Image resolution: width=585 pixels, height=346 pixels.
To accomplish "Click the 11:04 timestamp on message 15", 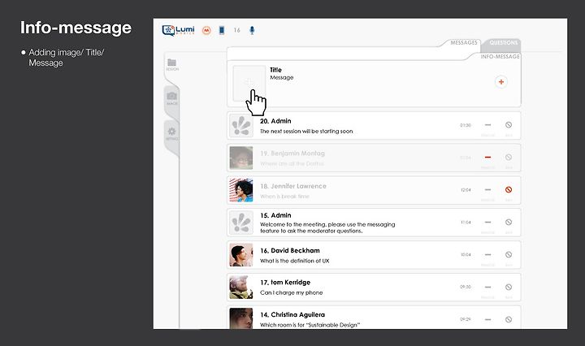I will click(x=466, y=223).
